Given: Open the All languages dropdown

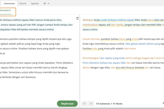Looking at the screenshot, I should (46, 4).
